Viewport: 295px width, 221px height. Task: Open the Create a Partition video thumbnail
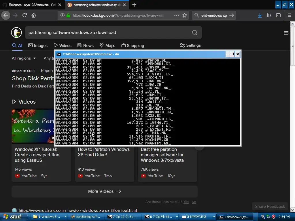33,126
